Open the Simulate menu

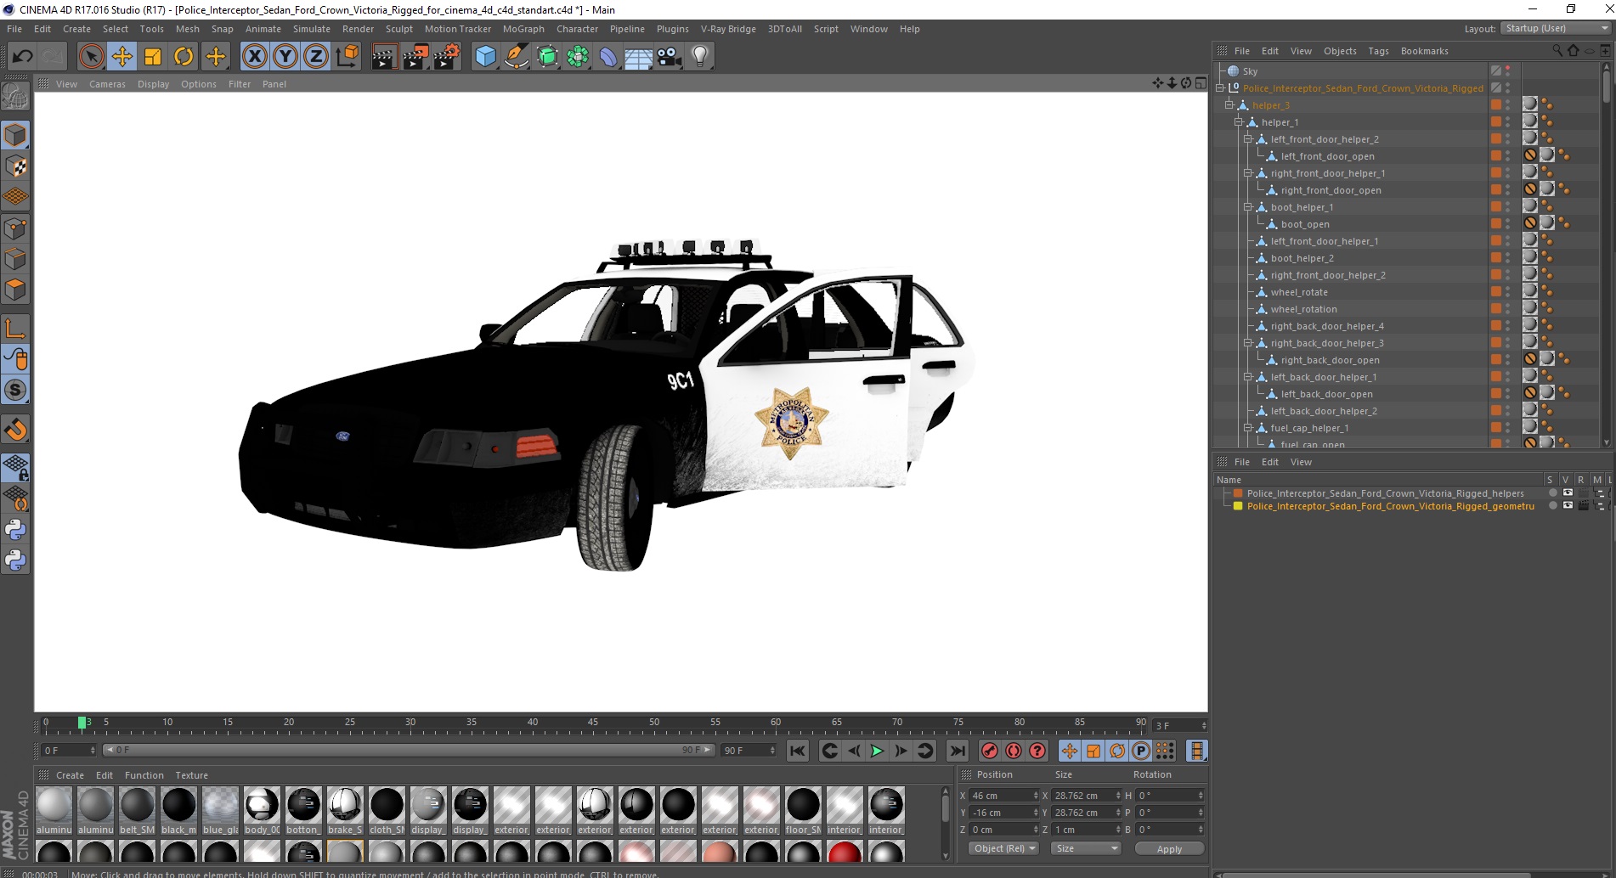(311, 29)
